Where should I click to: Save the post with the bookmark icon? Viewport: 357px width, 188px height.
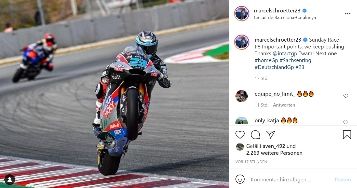(x=347, y=135)
